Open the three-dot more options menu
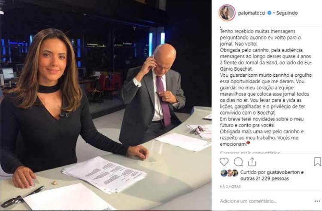 coord(317,201)
